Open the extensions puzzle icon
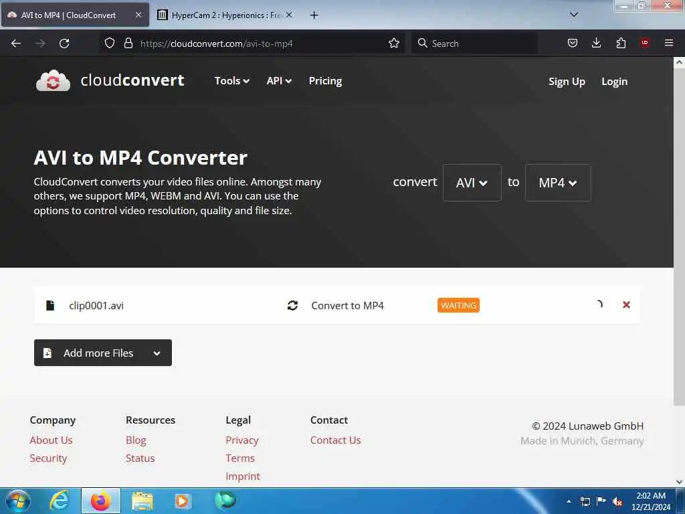 click(621, 43)
